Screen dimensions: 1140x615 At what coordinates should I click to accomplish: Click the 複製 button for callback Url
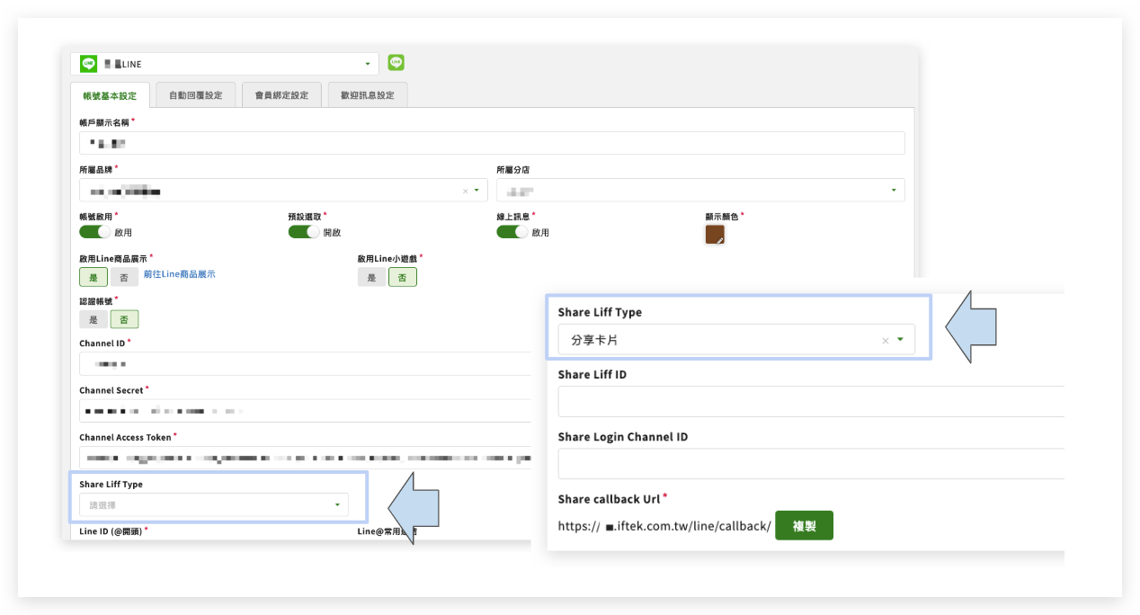point(804,526)
